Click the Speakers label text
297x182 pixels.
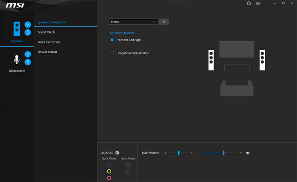tap(17, 41)
